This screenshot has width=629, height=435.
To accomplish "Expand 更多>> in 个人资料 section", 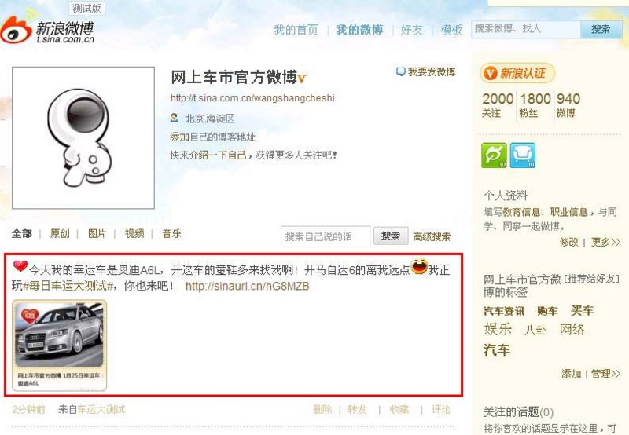I will pyautogui.click(x=605, y=242).
